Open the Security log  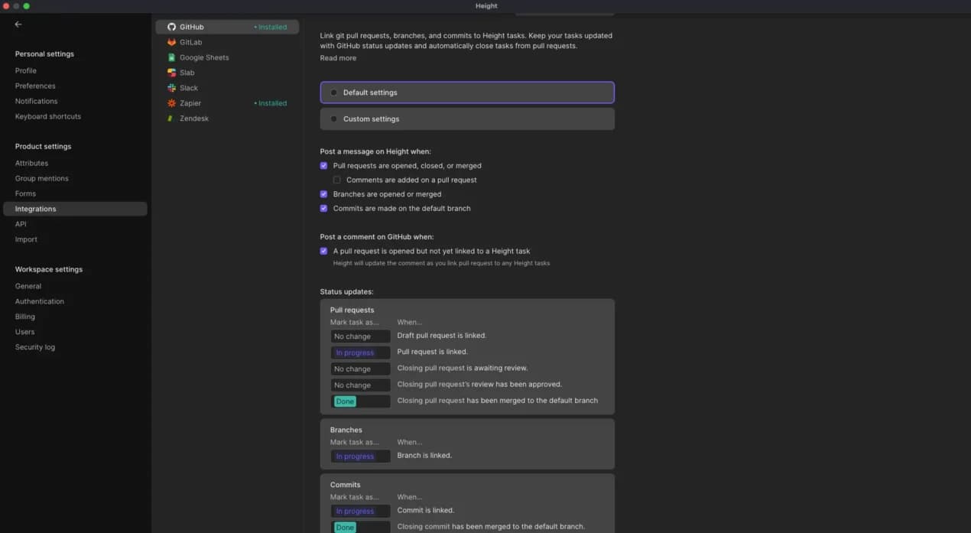click(x=35, y=347)
